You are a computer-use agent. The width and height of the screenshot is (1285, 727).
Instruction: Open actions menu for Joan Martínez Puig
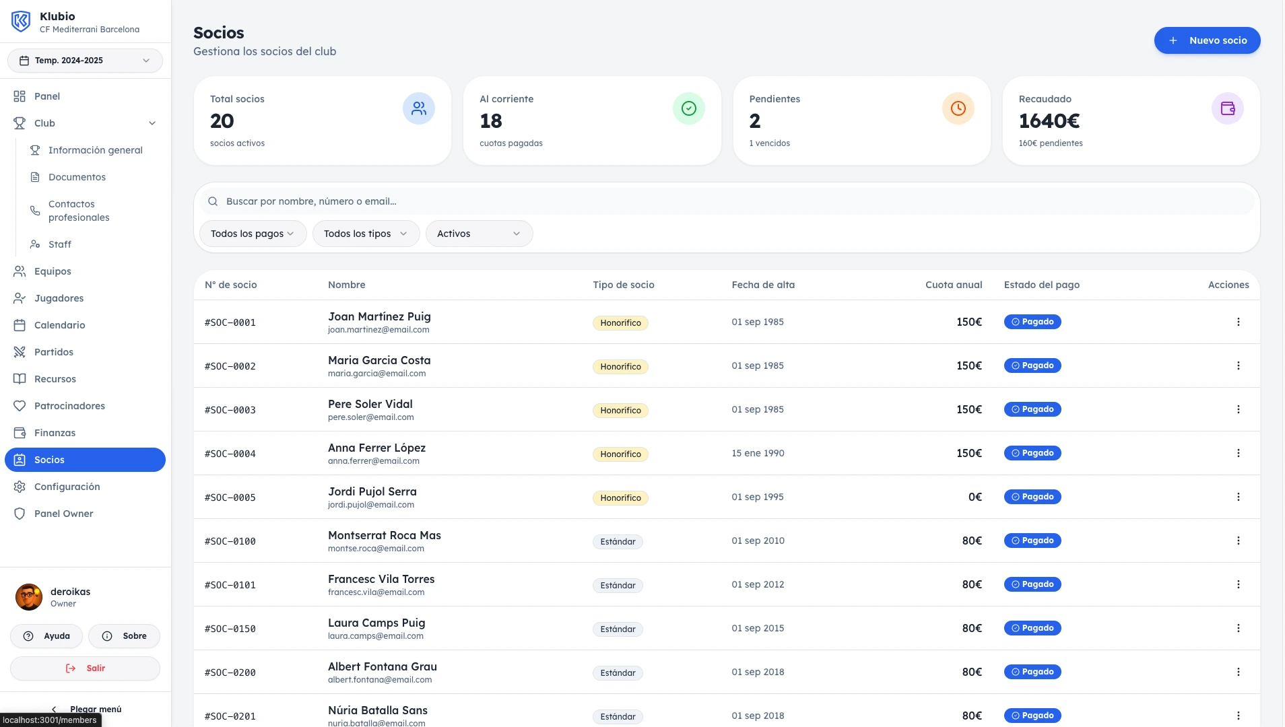point(1238,322)
